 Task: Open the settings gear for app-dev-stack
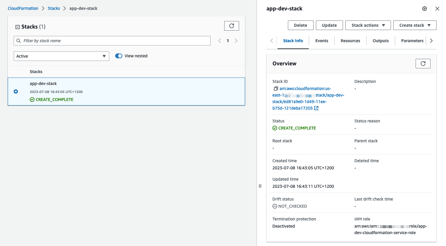[x=425, y=9]
